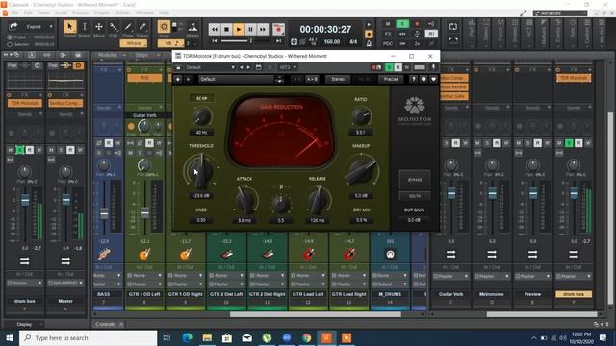Toggle the Snap to grid icon
Image resolution: width=616 pixels, height=346 pixels.
point(164,27)
